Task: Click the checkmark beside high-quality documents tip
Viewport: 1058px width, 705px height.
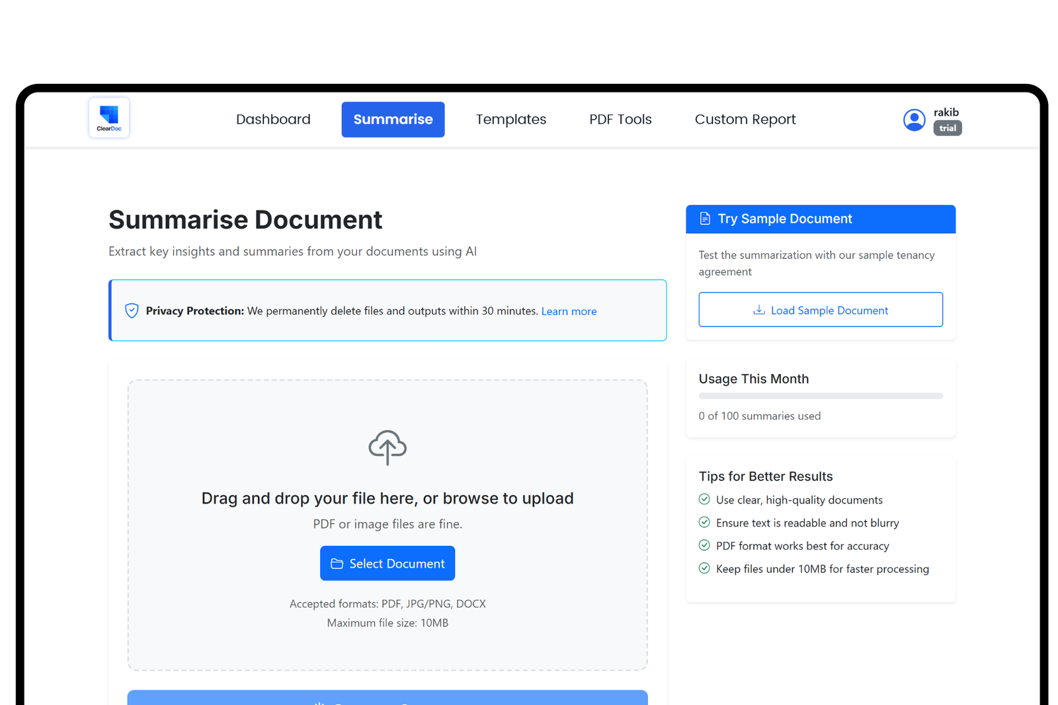Action: tap(704, 500)
